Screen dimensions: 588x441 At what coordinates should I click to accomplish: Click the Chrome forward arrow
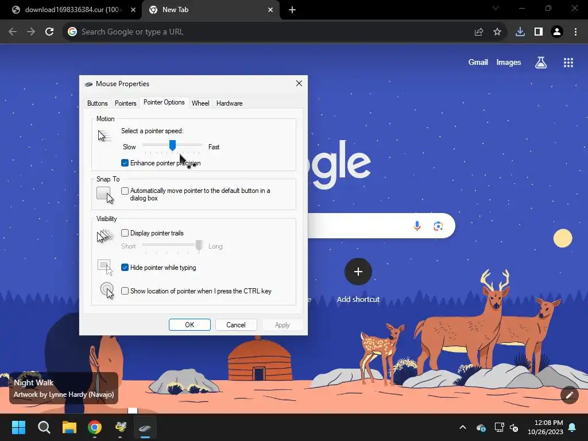point(31,32)
